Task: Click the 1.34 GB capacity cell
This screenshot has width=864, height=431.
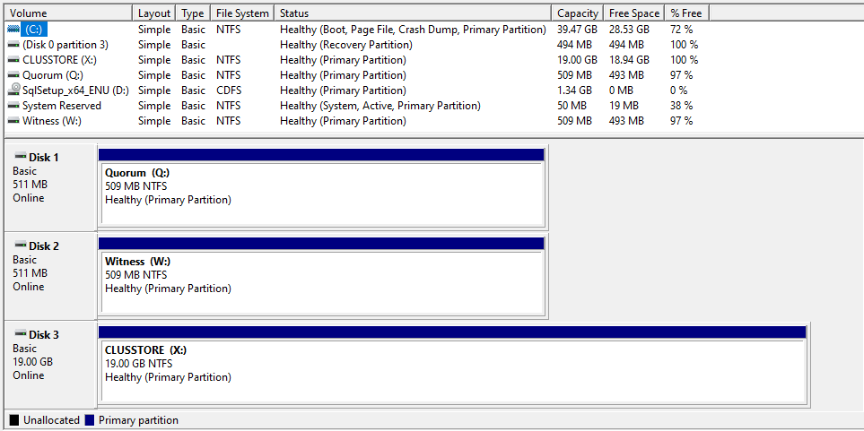Action: [574, 91]
